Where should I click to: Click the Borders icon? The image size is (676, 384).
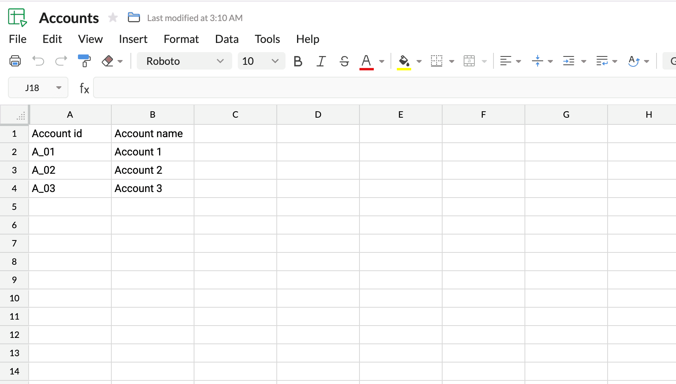pos(437,61)
